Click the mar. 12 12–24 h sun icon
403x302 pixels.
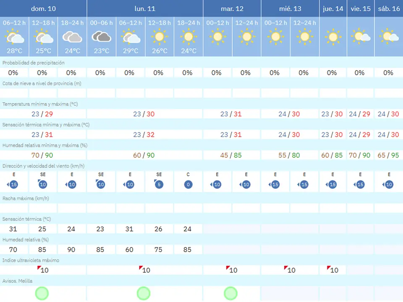247,37
